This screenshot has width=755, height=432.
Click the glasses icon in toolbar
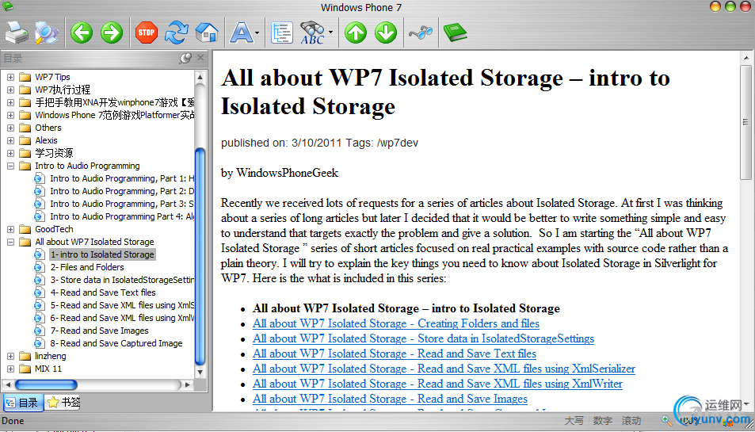[x=421, y=32]
